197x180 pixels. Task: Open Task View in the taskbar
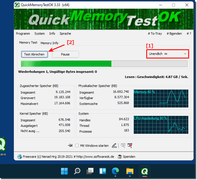(x=90, y=171)
